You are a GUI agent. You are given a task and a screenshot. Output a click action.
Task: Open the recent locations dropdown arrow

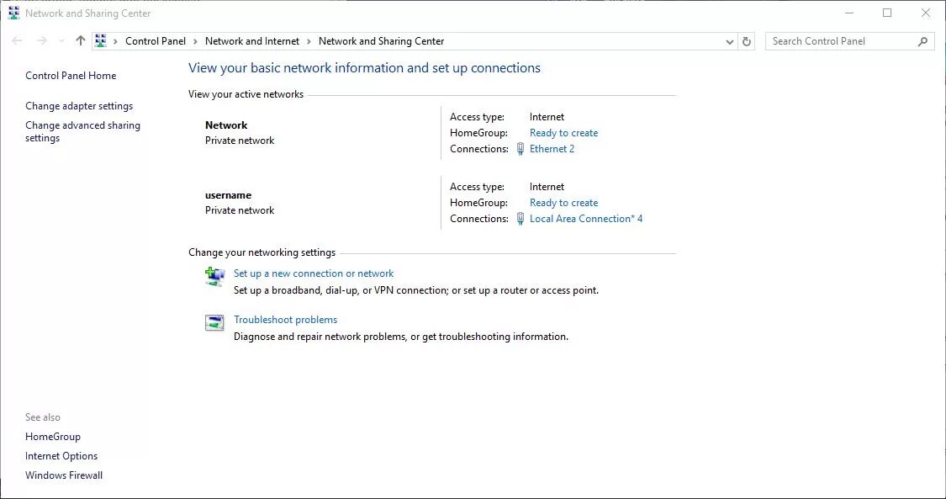click(61, 41)
